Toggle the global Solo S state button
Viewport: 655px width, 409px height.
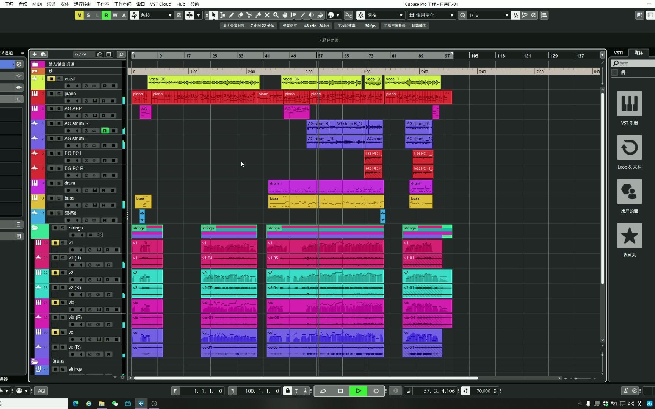tap(88, 15)
